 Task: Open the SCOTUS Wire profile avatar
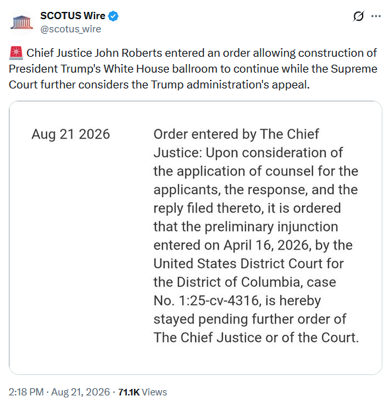[22, 22]
